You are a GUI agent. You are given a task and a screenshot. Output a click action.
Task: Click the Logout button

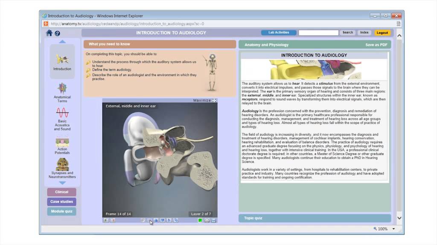click(x=382, y=33)
